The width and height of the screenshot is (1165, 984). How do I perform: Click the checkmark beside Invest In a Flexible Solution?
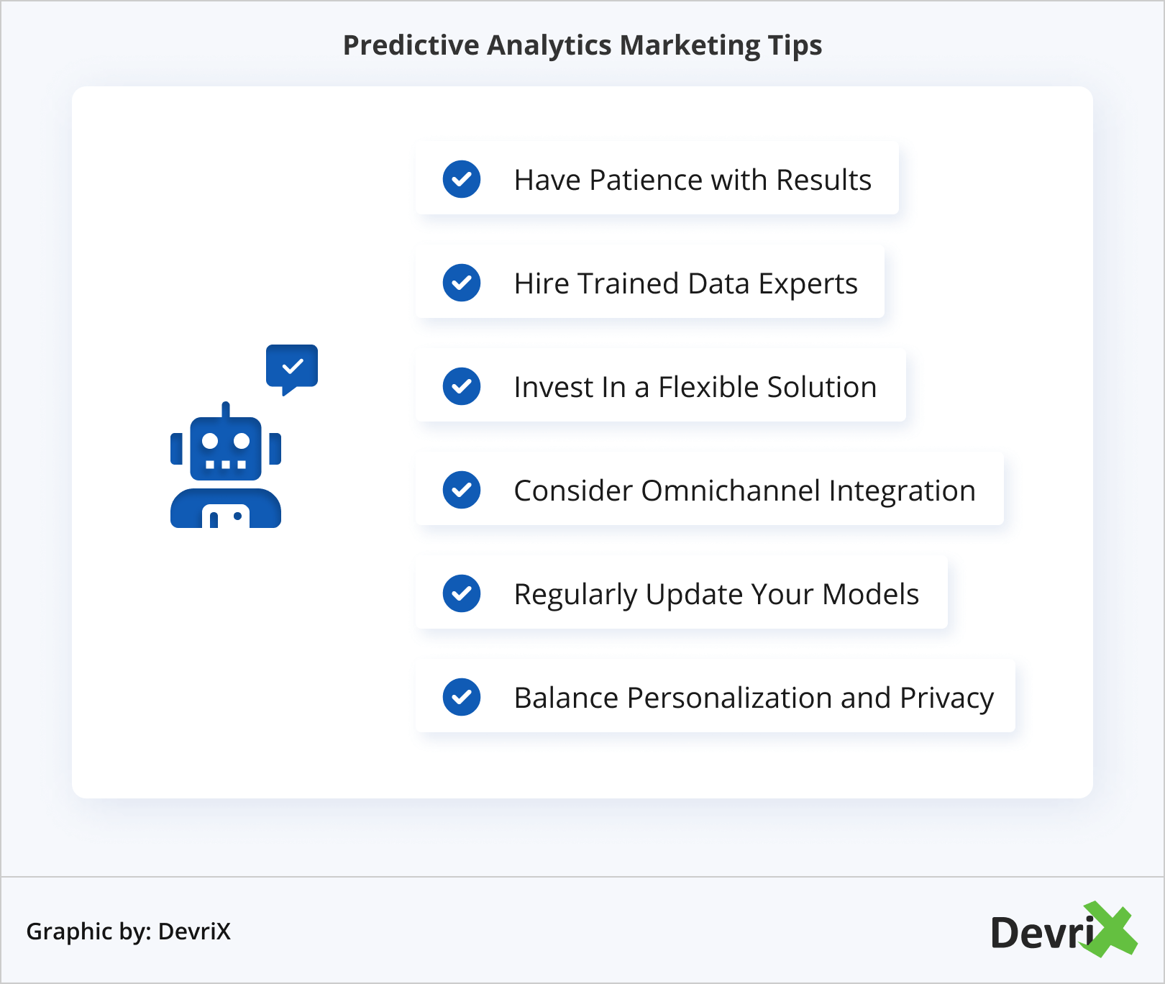462,386
